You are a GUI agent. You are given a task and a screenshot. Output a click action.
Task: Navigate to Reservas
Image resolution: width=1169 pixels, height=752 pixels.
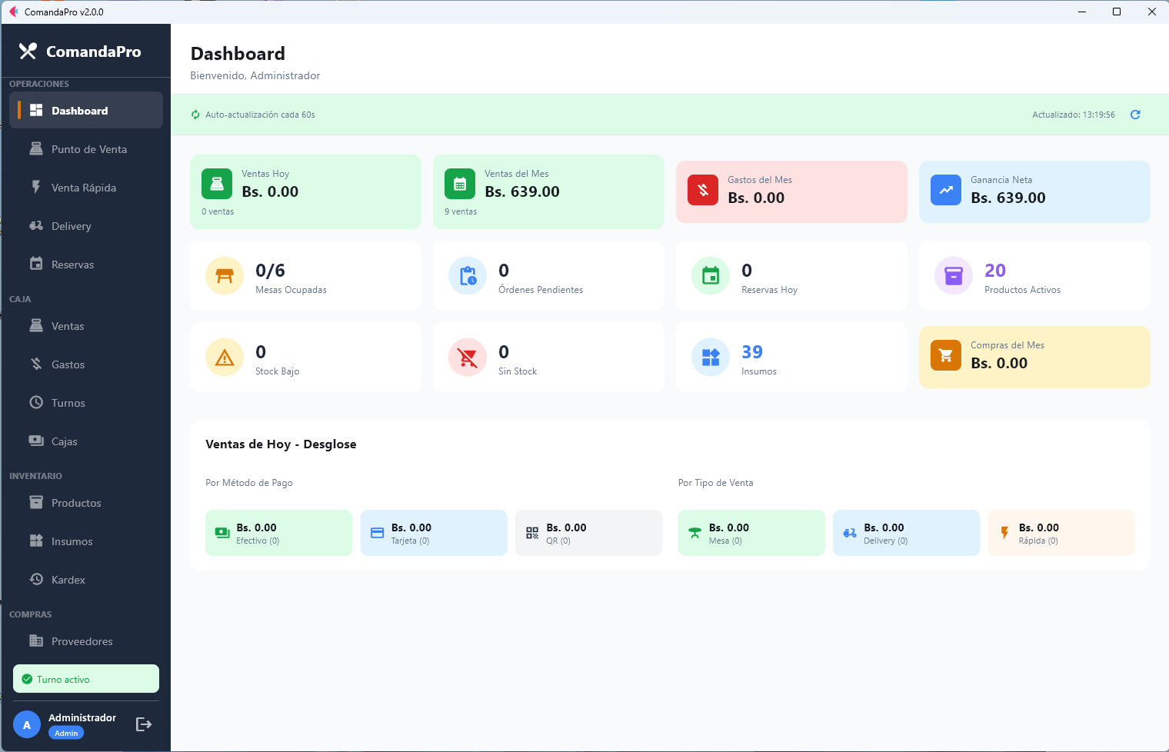tap(86, 264)
